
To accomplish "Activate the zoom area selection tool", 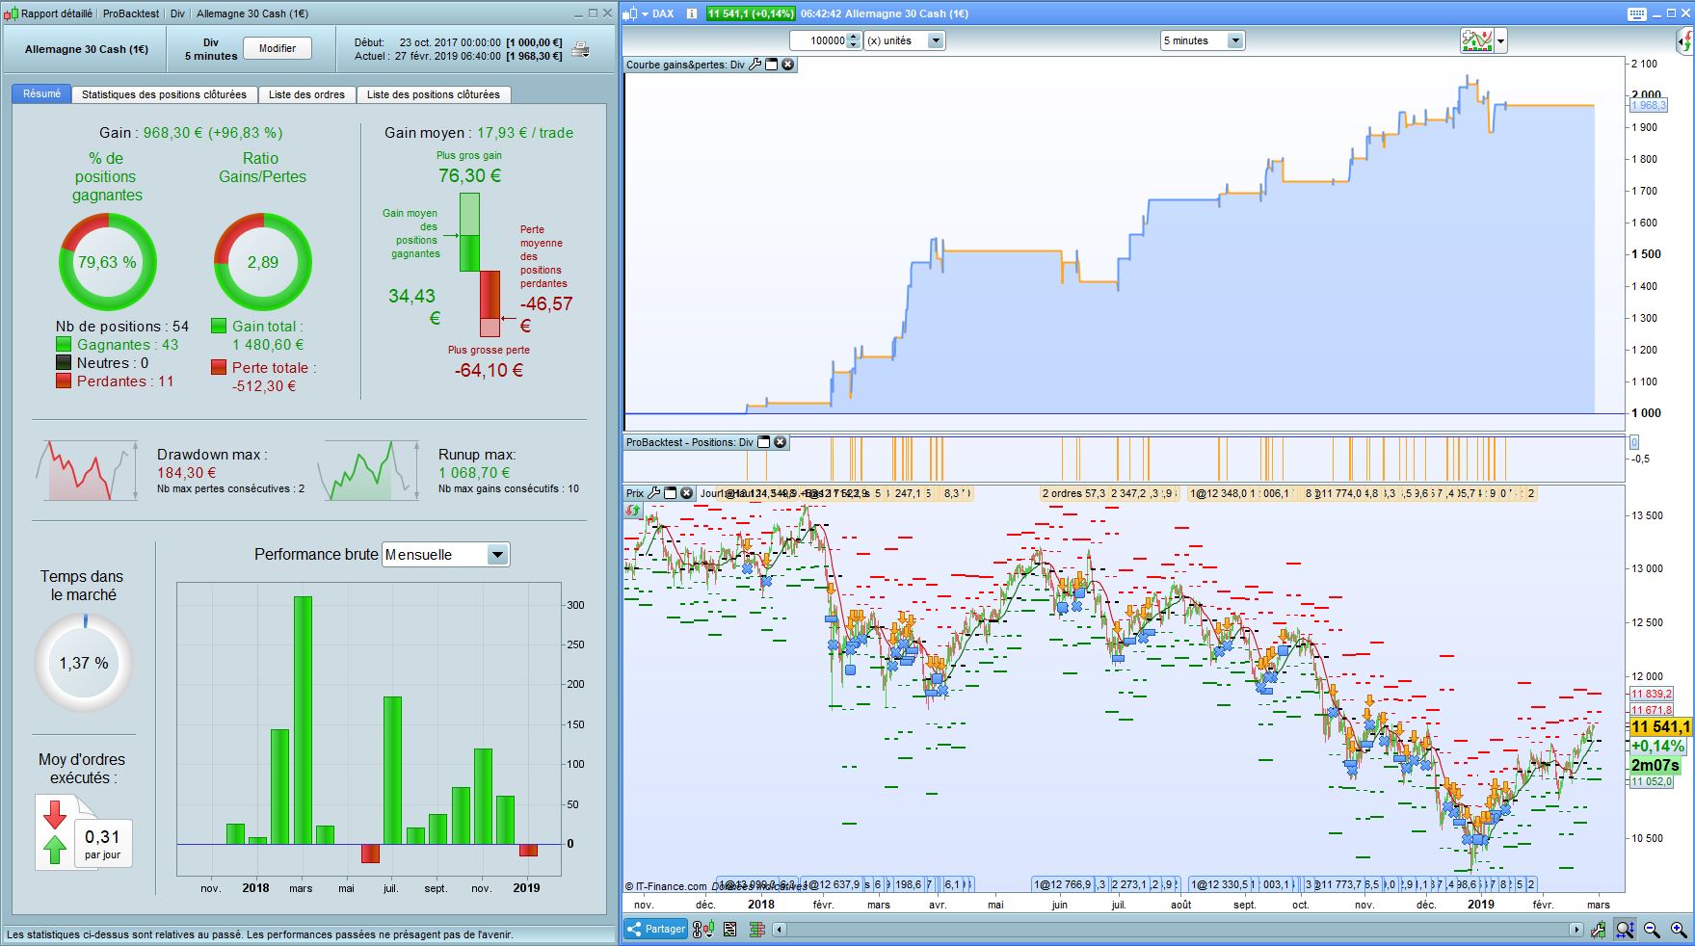I will 1626,930.
